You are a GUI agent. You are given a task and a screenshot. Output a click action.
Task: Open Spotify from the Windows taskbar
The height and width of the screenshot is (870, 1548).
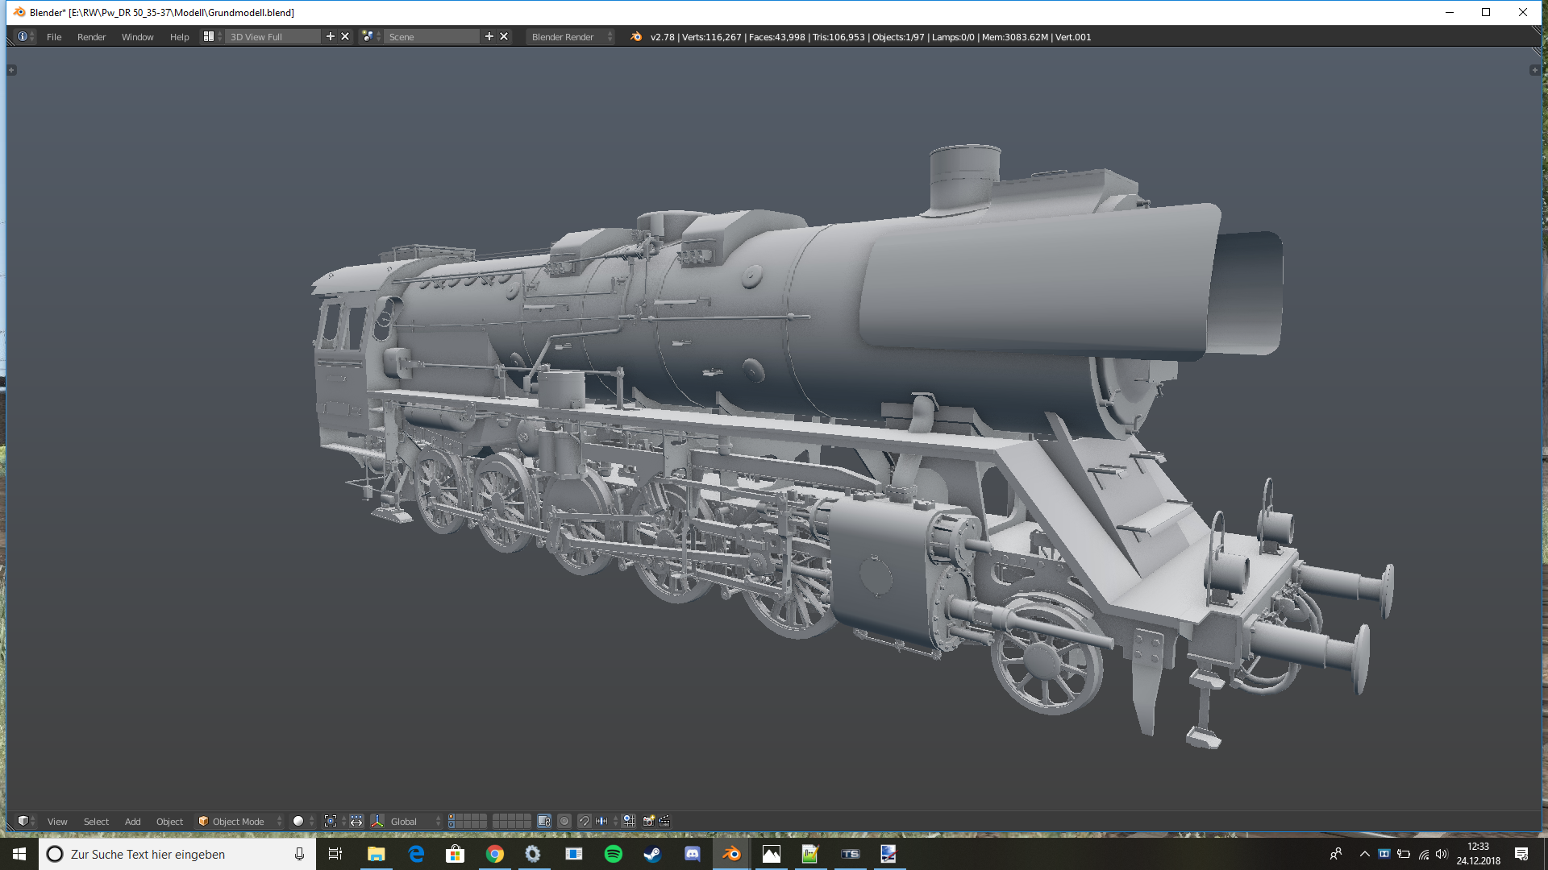tap(613, 854)
